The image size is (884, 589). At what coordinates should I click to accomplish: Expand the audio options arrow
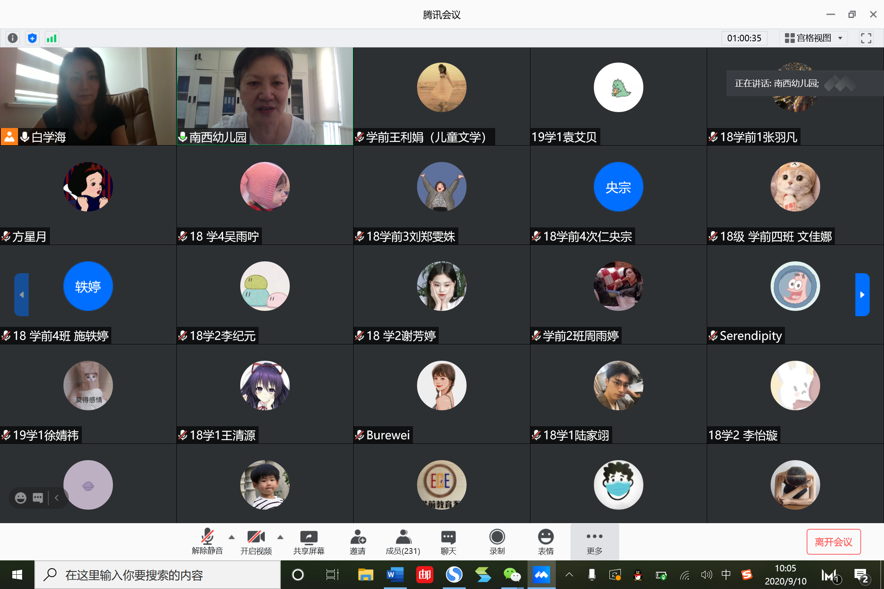[x=232, y=537]
